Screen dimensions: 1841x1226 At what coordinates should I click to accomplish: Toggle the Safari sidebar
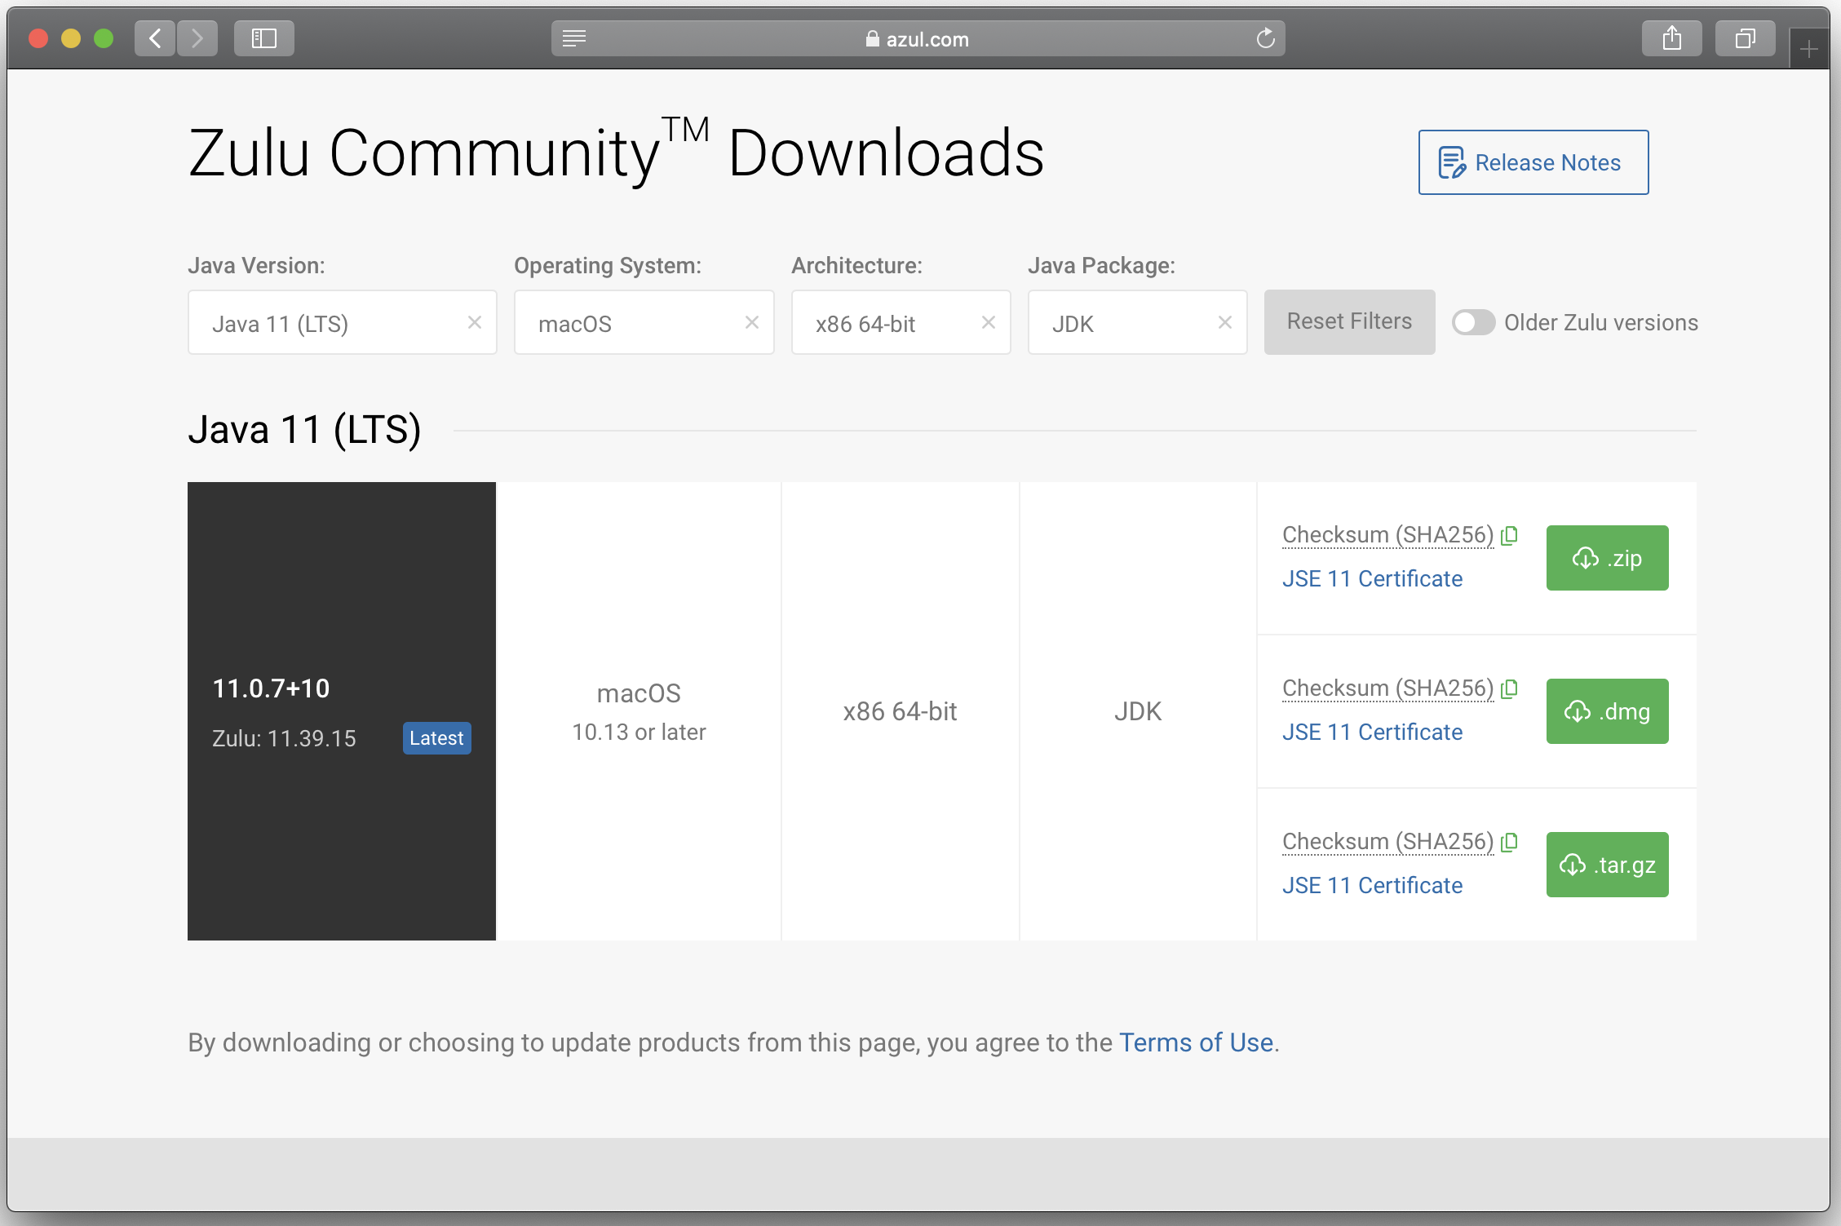click(263, 38)
